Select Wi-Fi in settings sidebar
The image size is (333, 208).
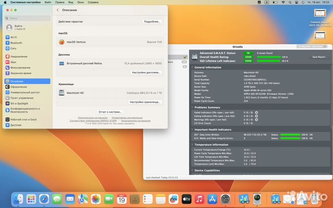[x=27, y=37]
